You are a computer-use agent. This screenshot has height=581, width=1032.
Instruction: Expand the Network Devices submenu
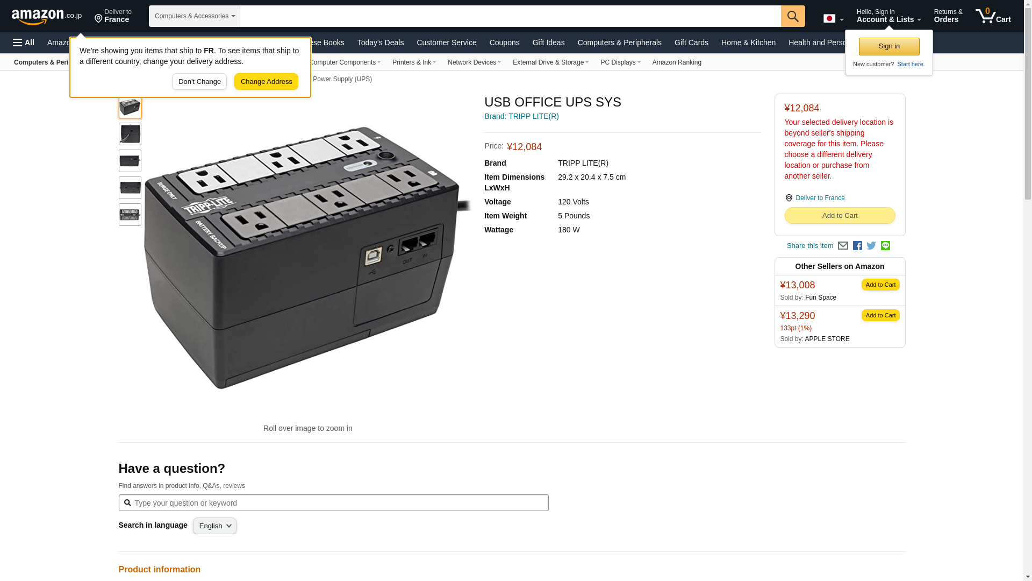tap(474, 62)
